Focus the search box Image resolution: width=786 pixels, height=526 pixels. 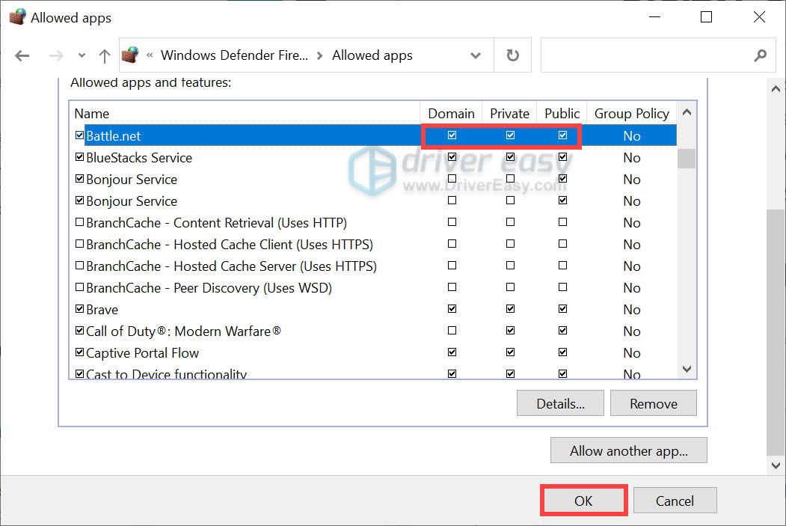point(657,55)
